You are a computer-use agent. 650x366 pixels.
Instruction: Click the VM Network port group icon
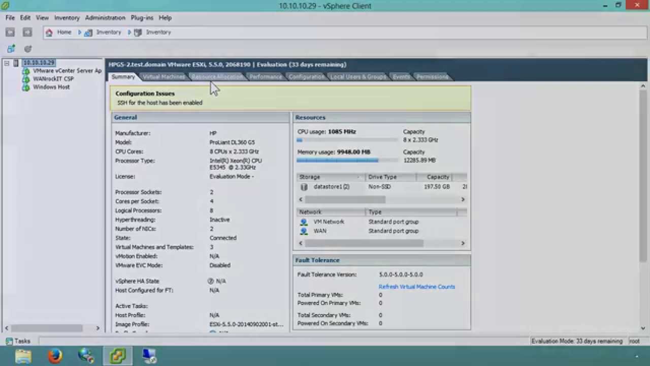pyautogui.click(x=304, y=222)
